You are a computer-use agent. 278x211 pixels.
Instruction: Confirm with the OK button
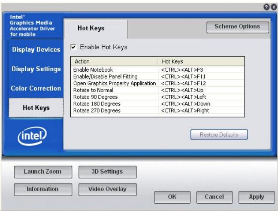tap(172, 197)
